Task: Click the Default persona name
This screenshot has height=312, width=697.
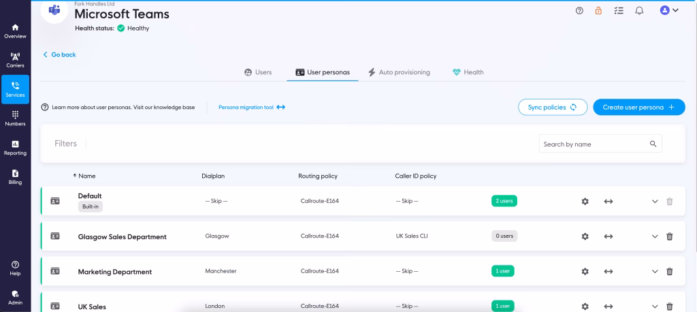Action: (x=90, y=196)
